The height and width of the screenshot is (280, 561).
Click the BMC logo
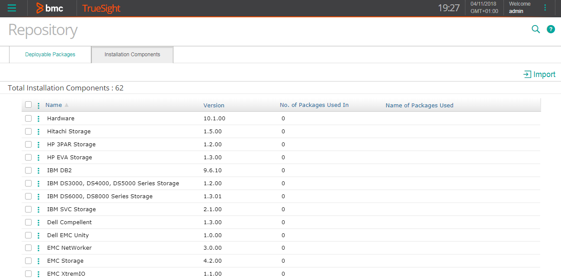pos(50,8)
